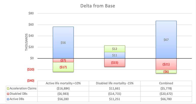196x104 pixels.
Task: Select the "Delta from Base" chart title
Action: coord(98,6)
